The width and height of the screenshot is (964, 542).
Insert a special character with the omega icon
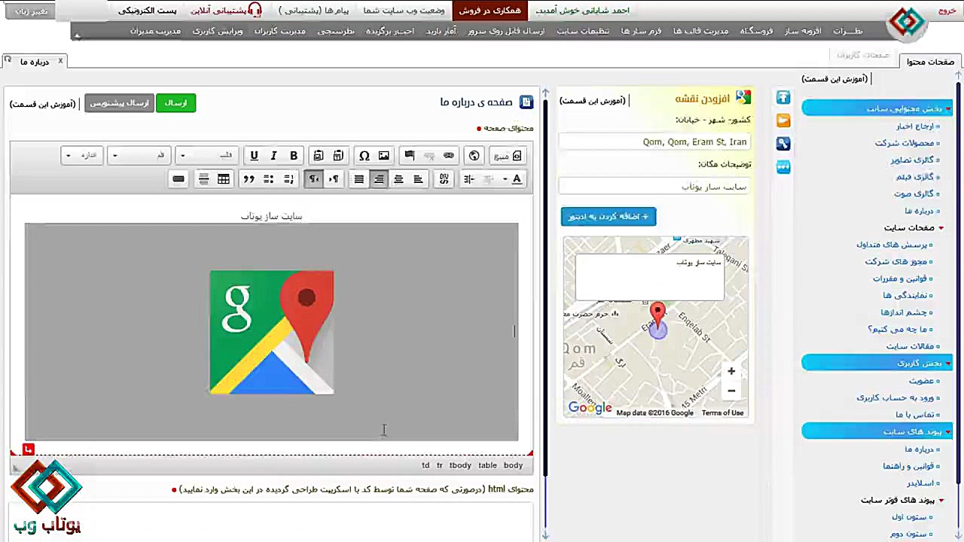(x=365, y=156)
